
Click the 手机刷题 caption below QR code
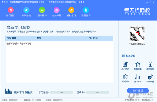click(x=137, y=44)
